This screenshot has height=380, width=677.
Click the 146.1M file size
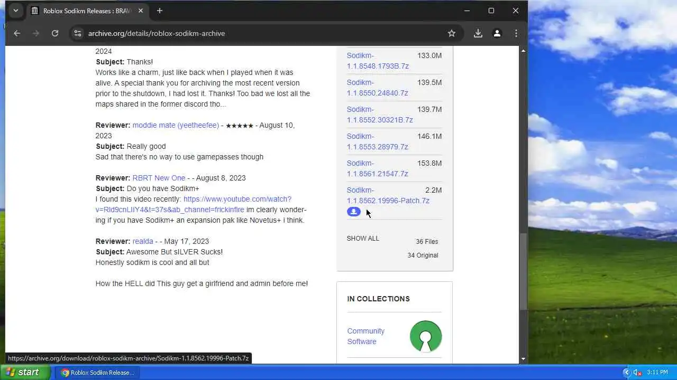click(429, 136)
